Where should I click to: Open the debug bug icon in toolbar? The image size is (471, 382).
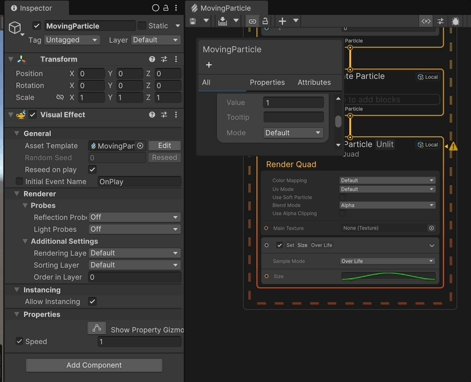(455, 21)
